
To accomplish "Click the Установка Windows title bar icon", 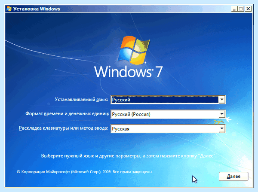I will click(9, 9).
